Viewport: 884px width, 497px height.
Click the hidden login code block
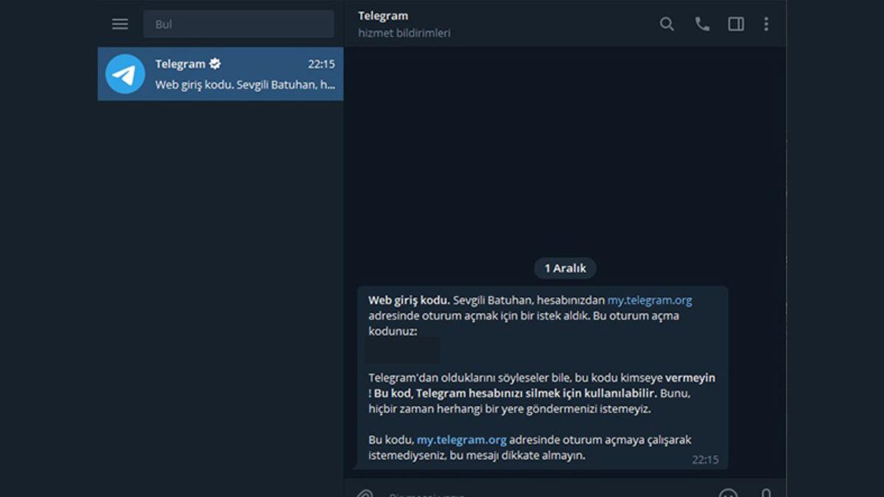pos(403,350)
